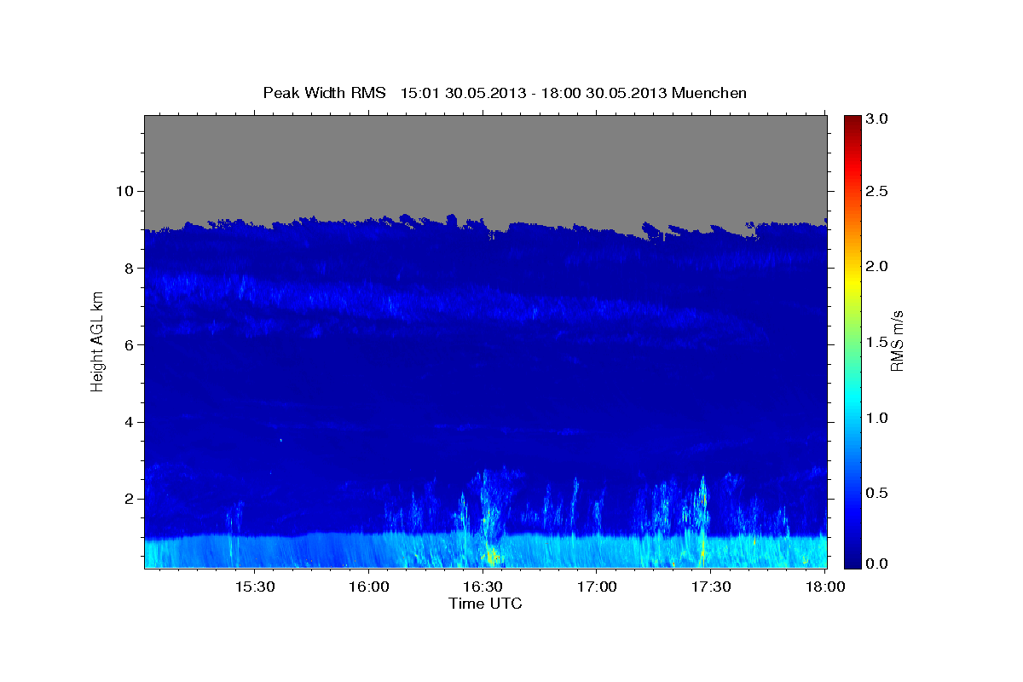Click the color bar label '1.5'
Image resolution: width=1023 pixels, height=682 pixels.
click(x=877, y=341)
